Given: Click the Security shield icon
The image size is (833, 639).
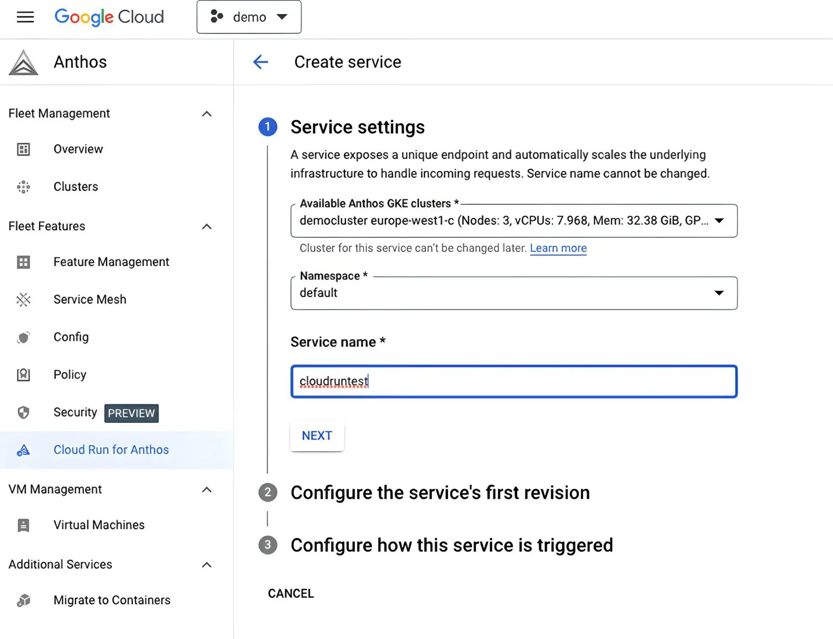Looking at the screenshot, I should coord(23,413).
